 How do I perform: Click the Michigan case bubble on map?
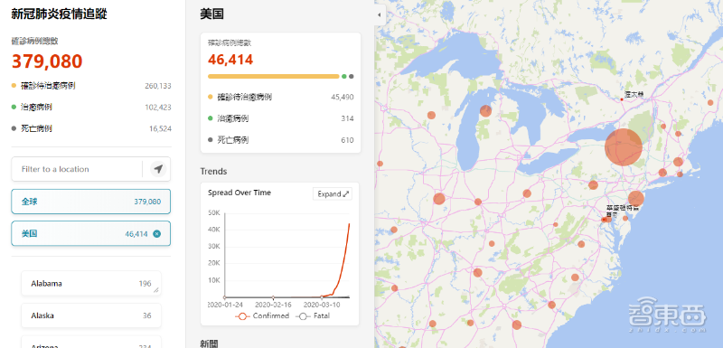(x=485, y=110)
